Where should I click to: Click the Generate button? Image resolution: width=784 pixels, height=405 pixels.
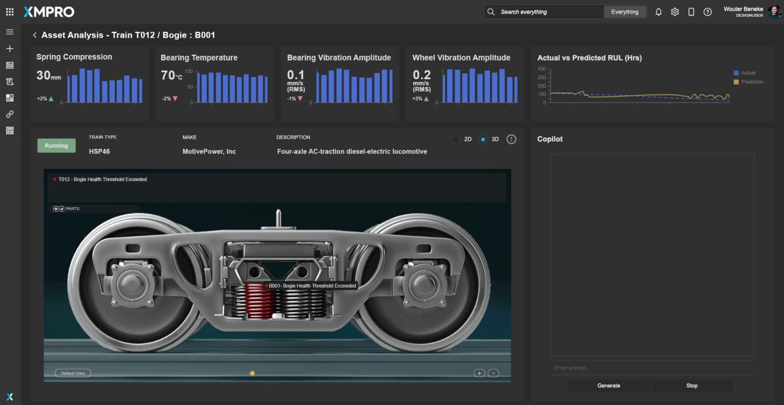tap(608, 386)
